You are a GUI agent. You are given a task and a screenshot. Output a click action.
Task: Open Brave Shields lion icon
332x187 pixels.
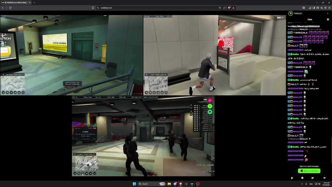coord(229,8)
